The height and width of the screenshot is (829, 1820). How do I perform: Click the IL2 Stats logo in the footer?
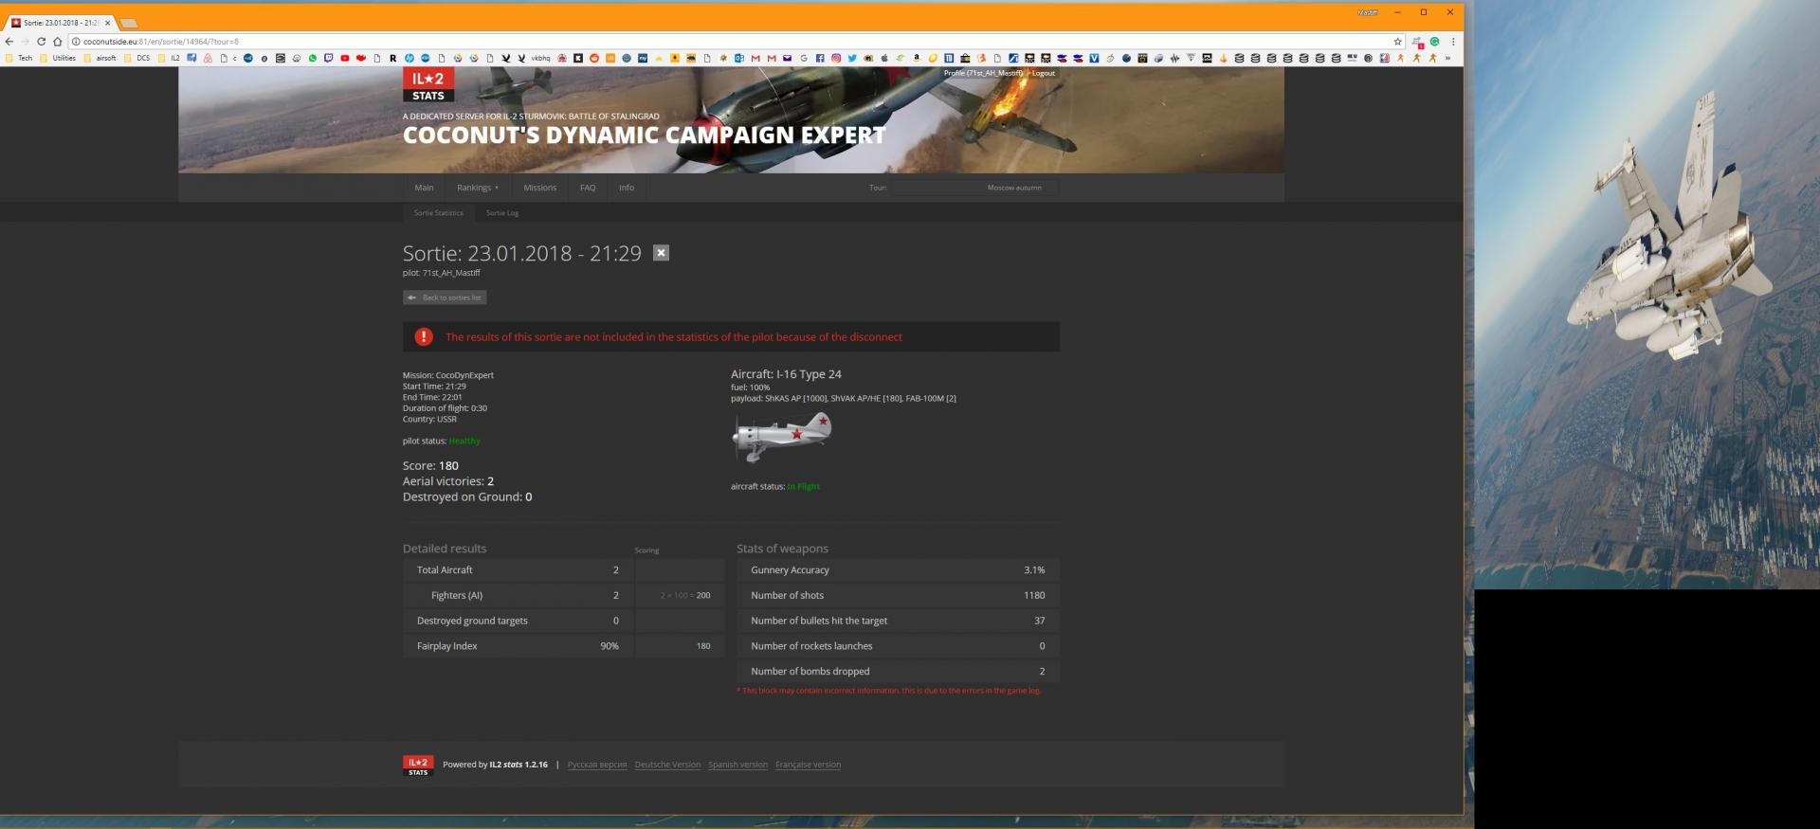(418, 766)
